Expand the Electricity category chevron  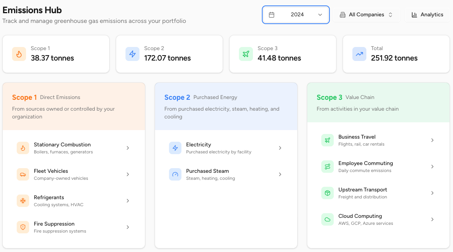click(280, 148)
